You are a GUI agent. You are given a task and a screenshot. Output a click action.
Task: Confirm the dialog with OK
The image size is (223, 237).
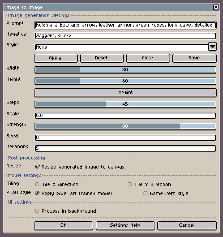tap(63, 225)
